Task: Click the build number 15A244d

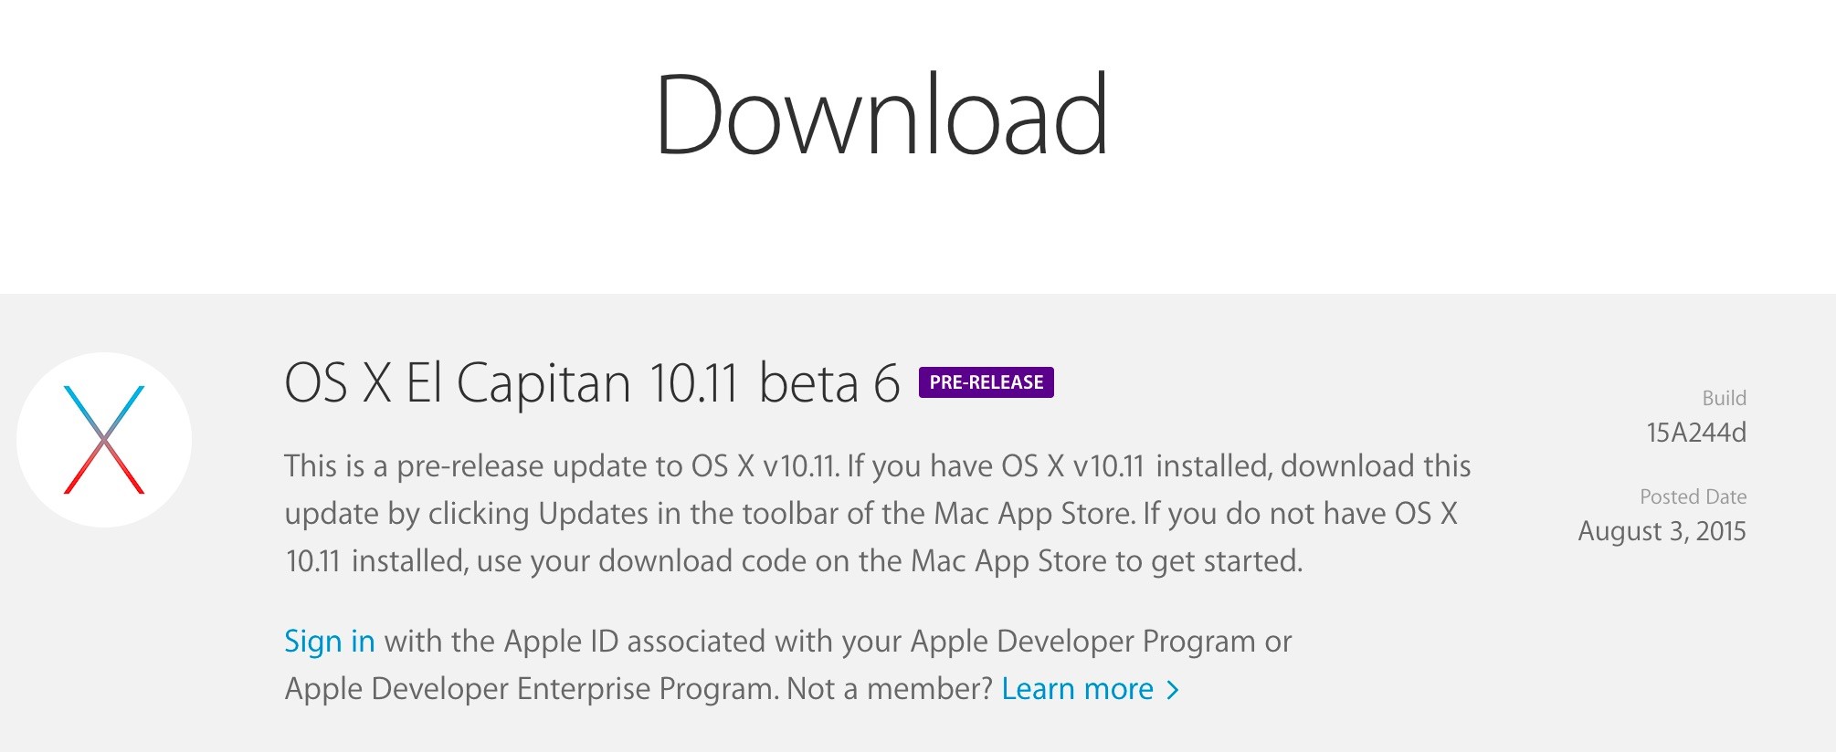Action: [x=1695, y=433]
